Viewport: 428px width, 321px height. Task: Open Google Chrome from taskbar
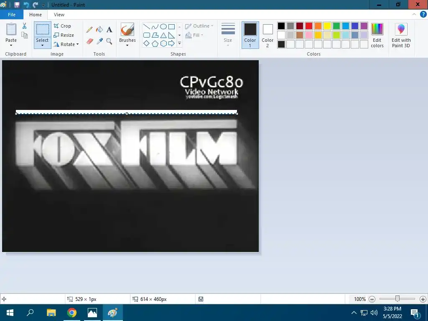72,313
